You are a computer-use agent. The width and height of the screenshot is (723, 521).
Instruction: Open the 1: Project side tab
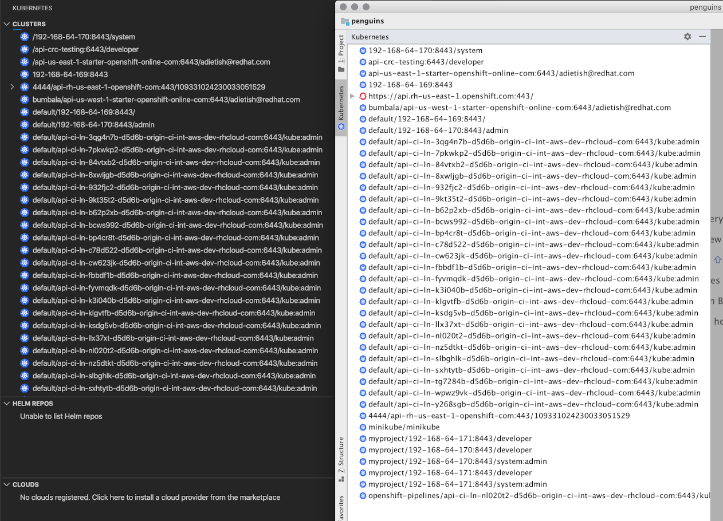point(341,53)
